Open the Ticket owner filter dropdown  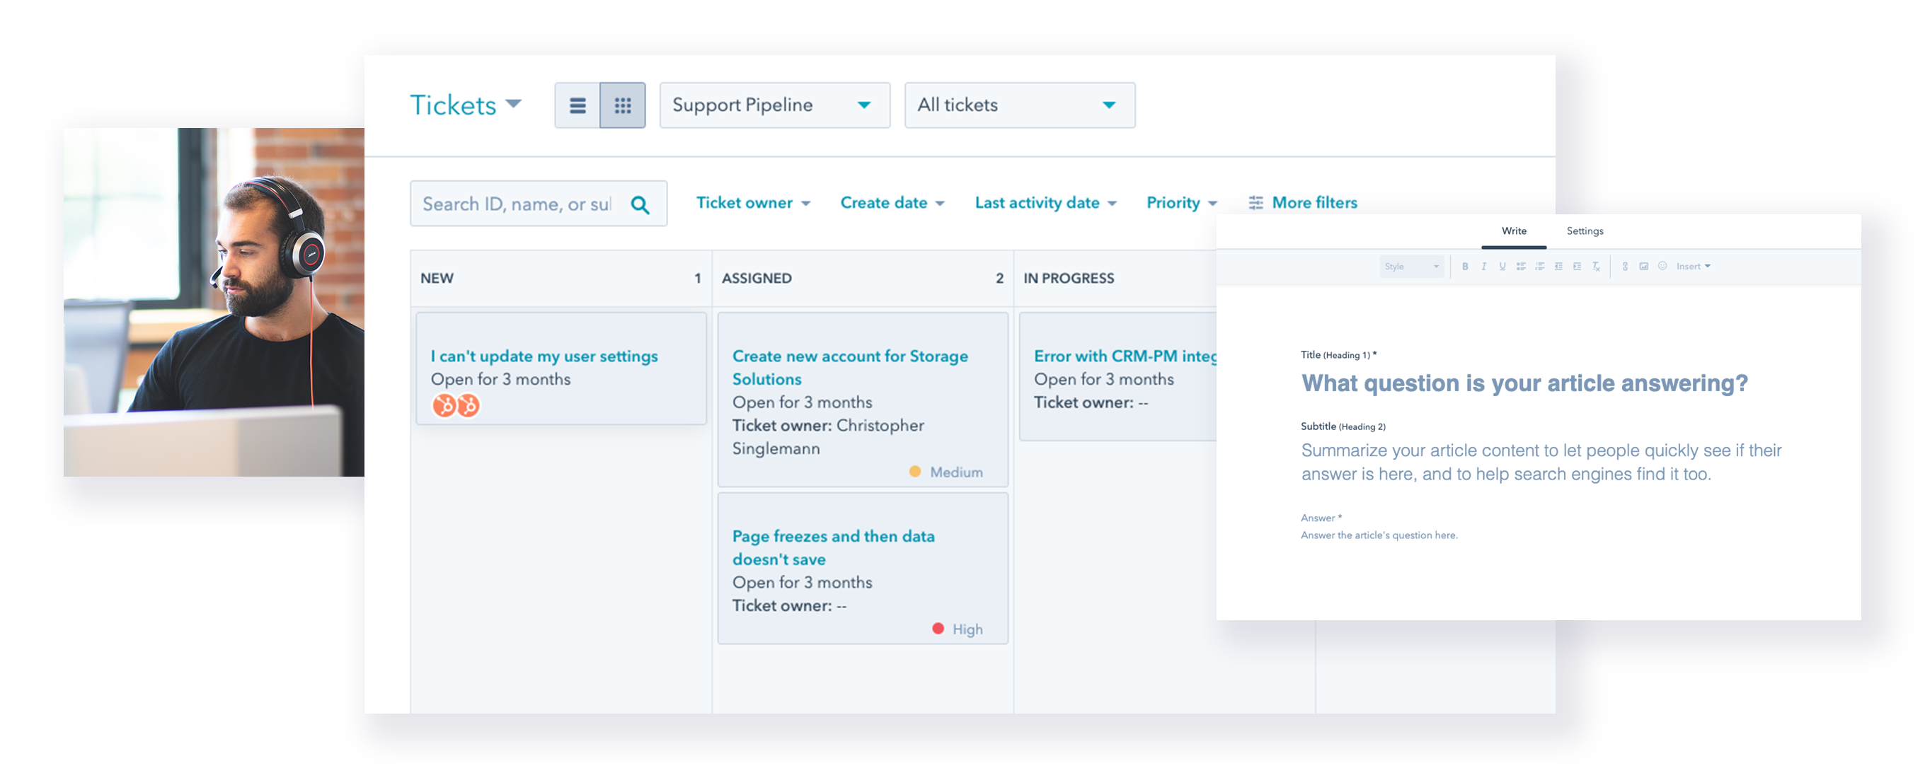coord(752,203)
